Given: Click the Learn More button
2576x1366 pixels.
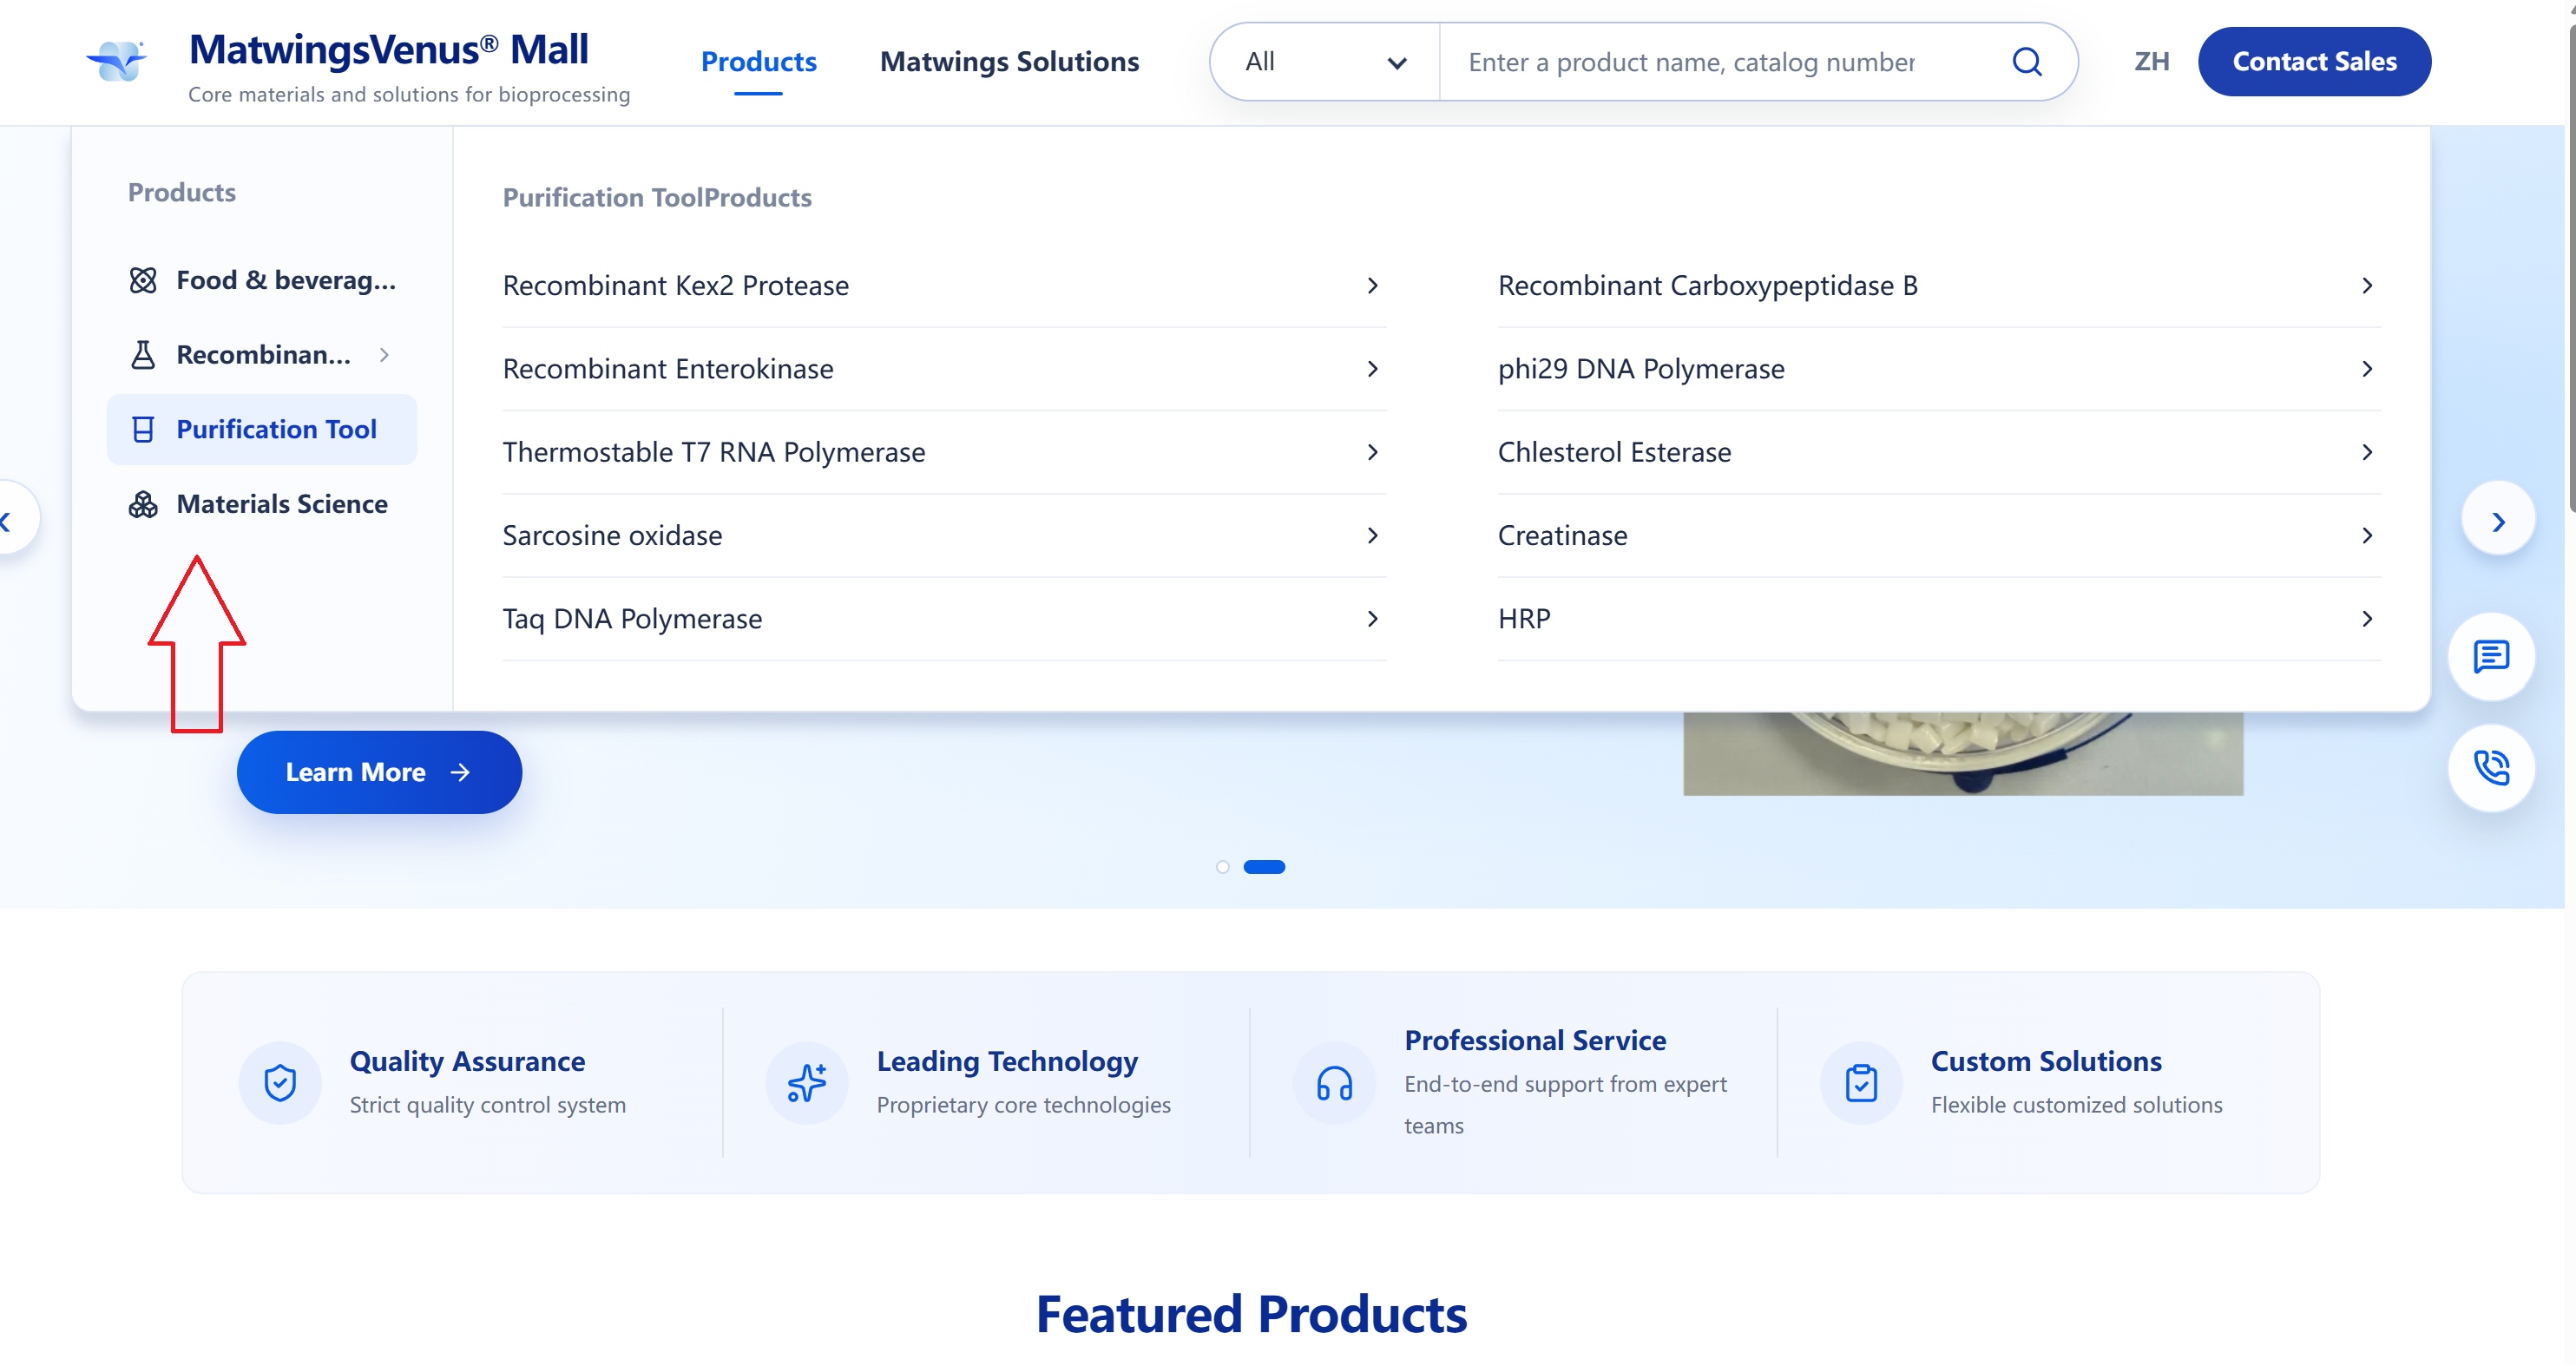Looking at the screenshot, I should pyautogui.click(x=379, y=773).
